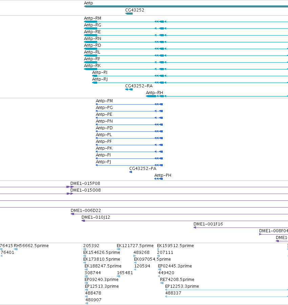Screen dimensions: 288x305
Task: Select transcript Antp-RJ label
Action: 100,79
